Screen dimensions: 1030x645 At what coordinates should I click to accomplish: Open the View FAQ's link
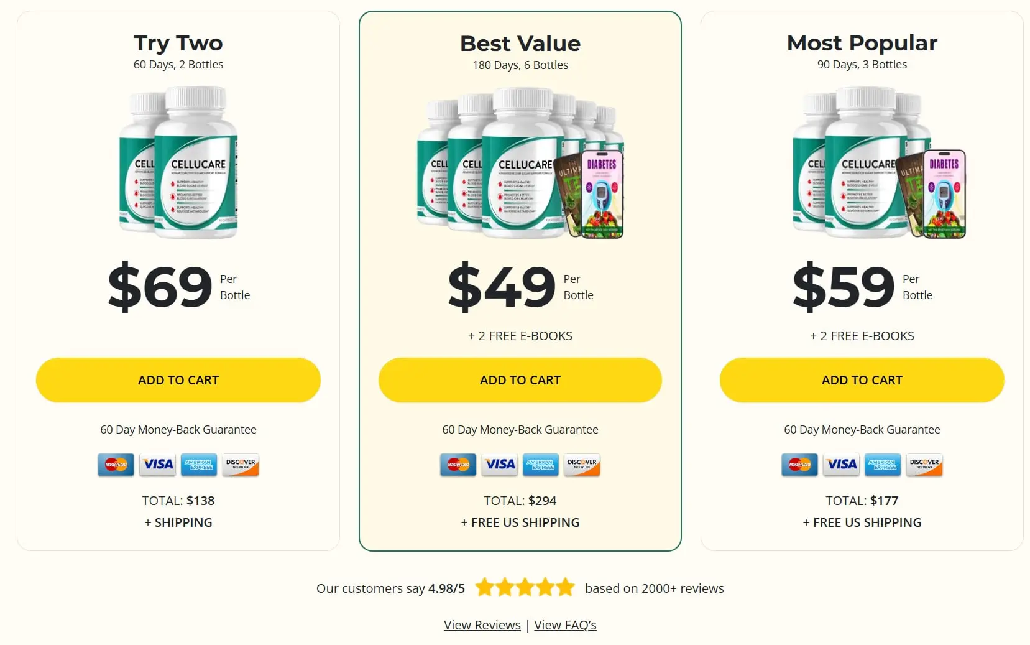[x=565, y=625]
